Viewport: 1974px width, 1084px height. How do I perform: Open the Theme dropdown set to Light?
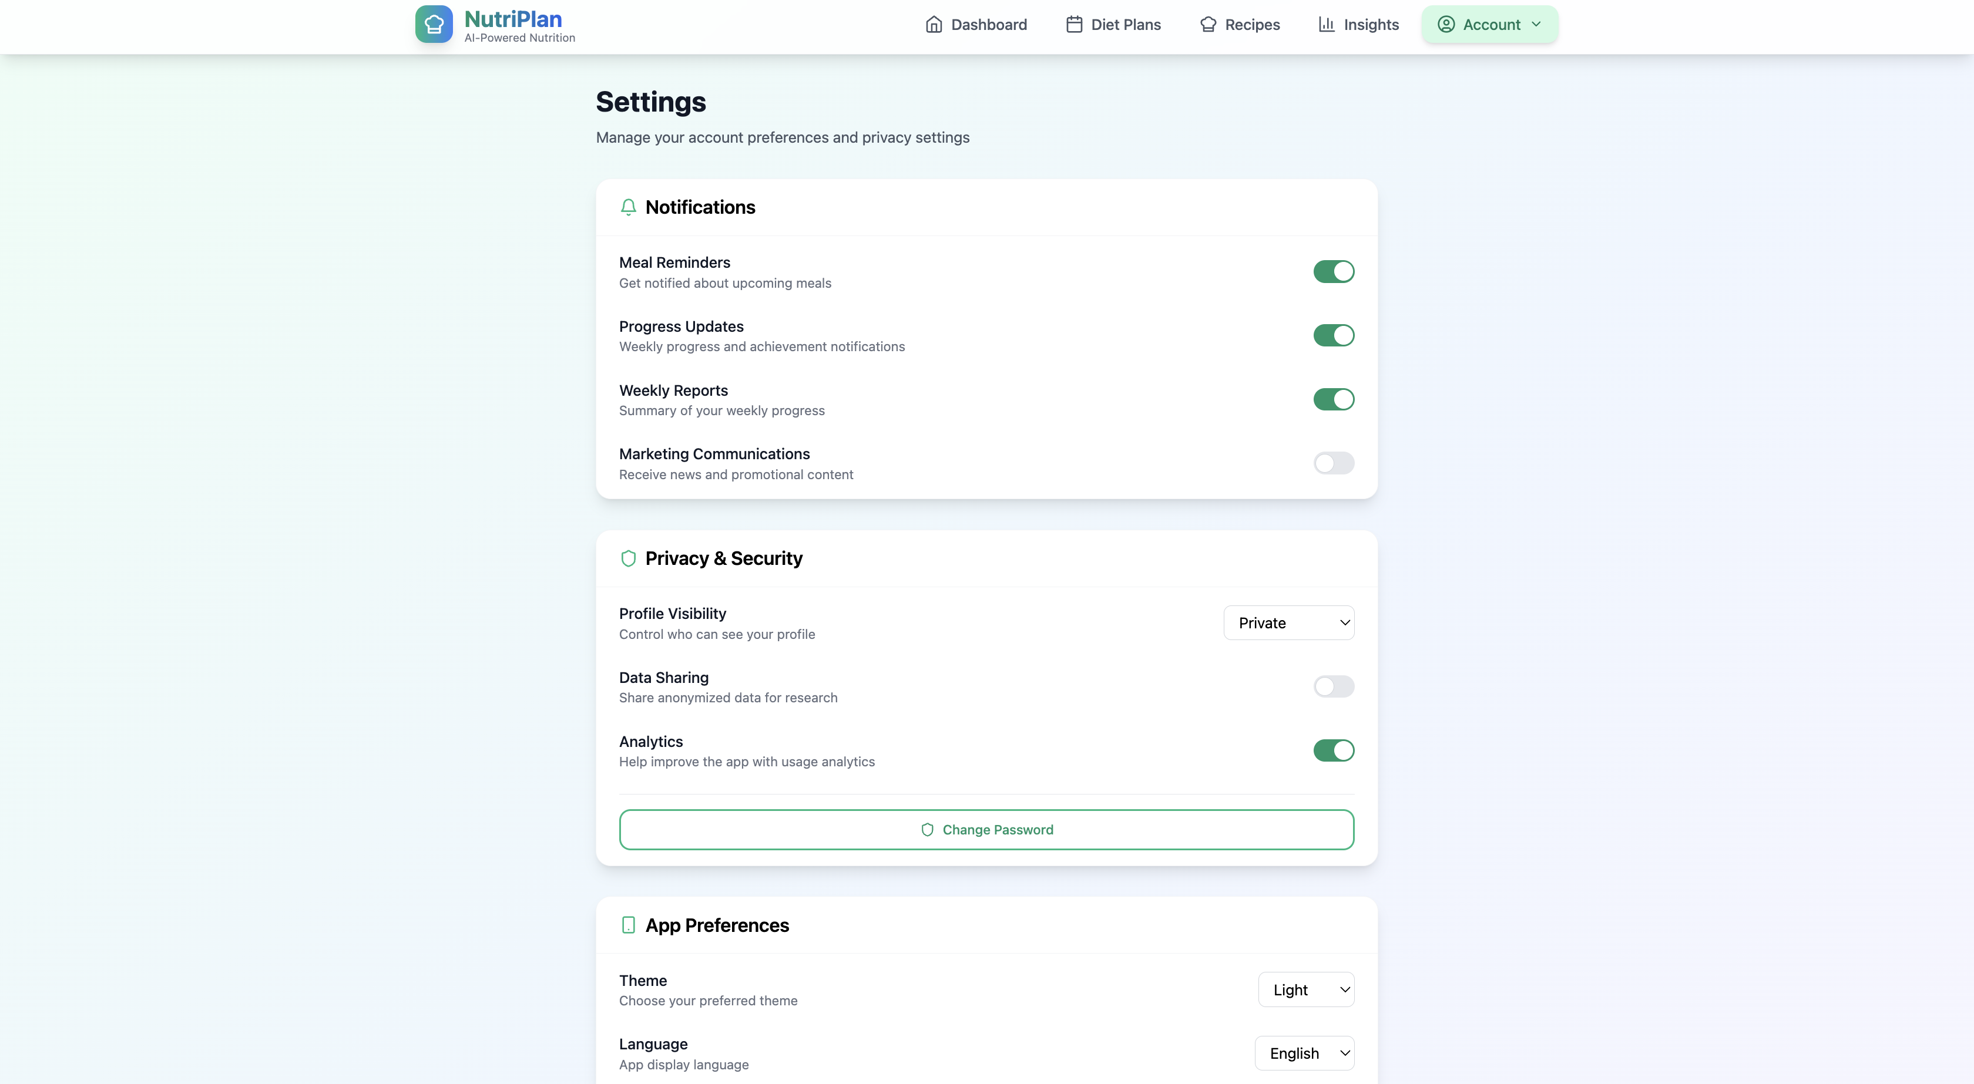pos(1305,990)
